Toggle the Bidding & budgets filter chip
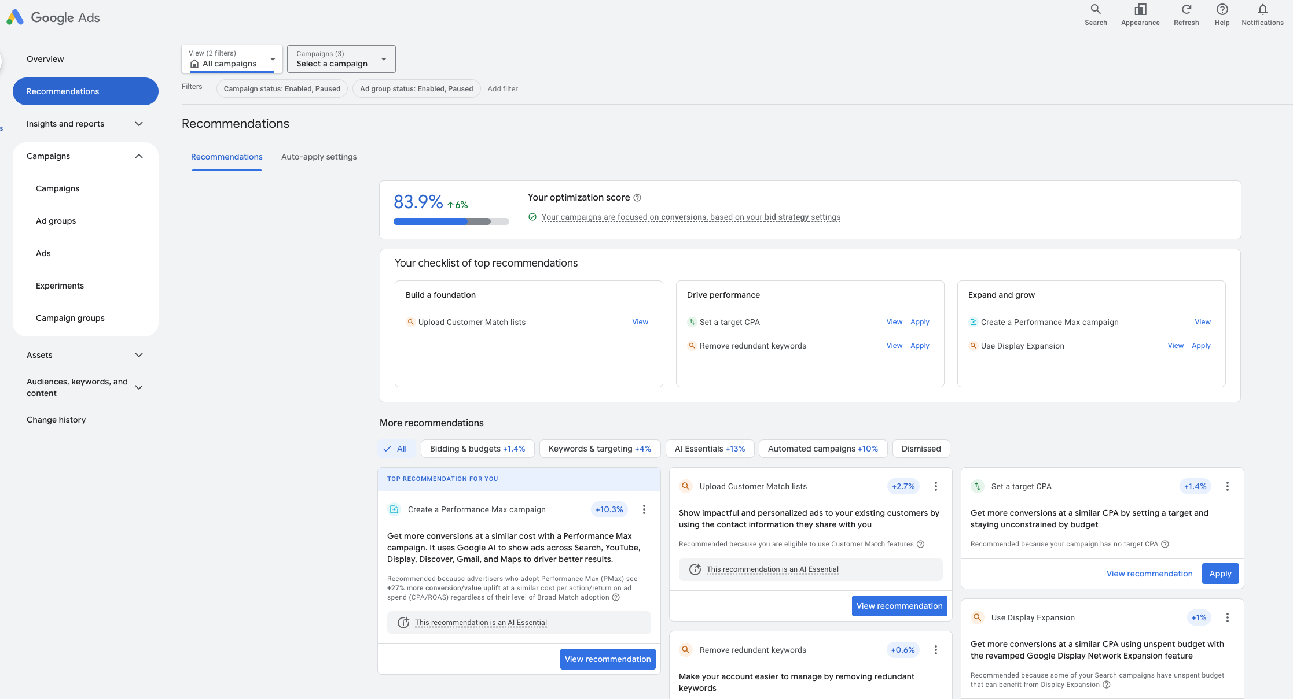Viewport: 1293px width, 699px height. click(x=477, y=449)
